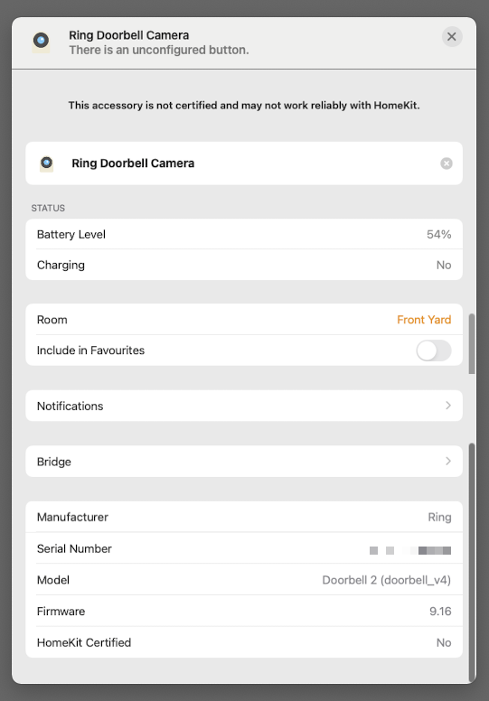Image resolution: width=489 pixels, height=701 pixels.
Task: Expand Notifications via its chevron arrow
Action: click(x=447, y=406)
